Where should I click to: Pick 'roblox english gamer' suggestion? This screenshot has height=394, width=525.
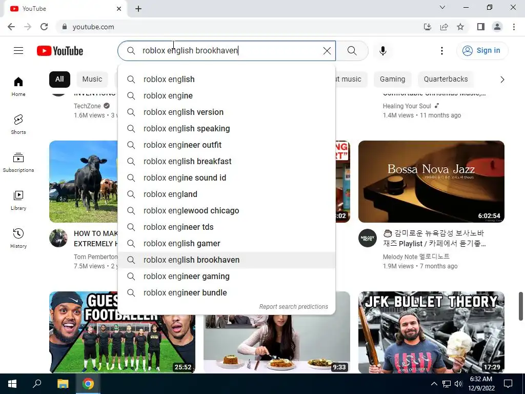(x=227, y=244)
